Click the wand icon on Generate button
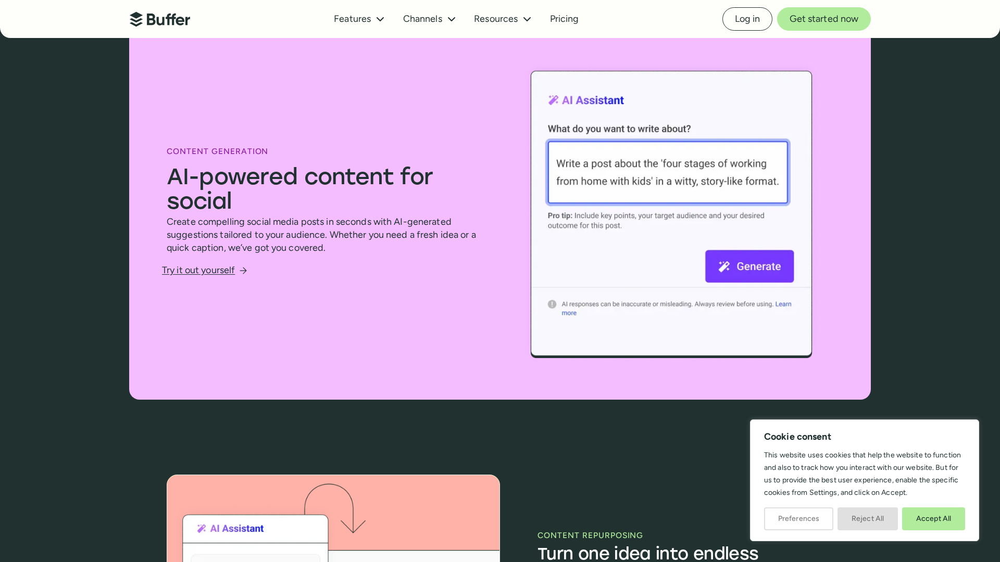This screenshot has height=562, width=1000. pyautogui.click(x=724, y=266)
